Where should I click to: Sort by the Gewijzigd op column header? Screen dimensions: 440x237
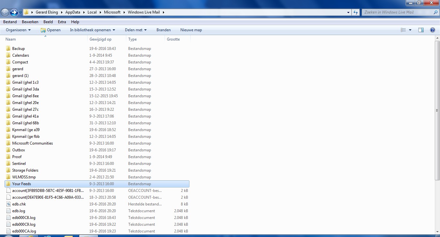[107, 39]
